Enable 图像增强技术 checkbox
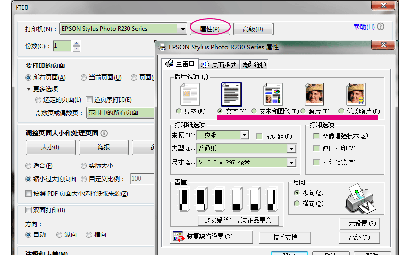The image size is (409, 255). pos(316,136)
